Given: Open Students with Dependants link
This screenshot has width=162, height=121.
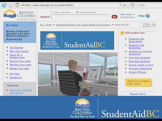Looking at the screenshot, I should (x=136, y=40).
